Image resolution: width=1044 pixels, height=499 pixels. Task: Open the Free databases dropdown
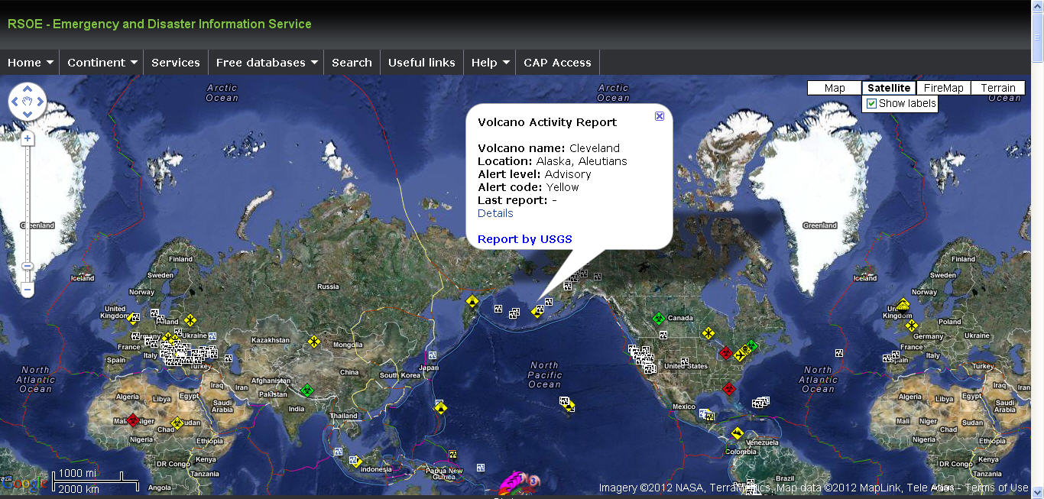(266, 63)
